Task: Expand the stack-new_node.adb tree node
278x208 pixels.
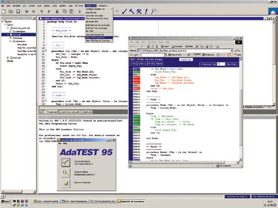Action: pos(8,28)
